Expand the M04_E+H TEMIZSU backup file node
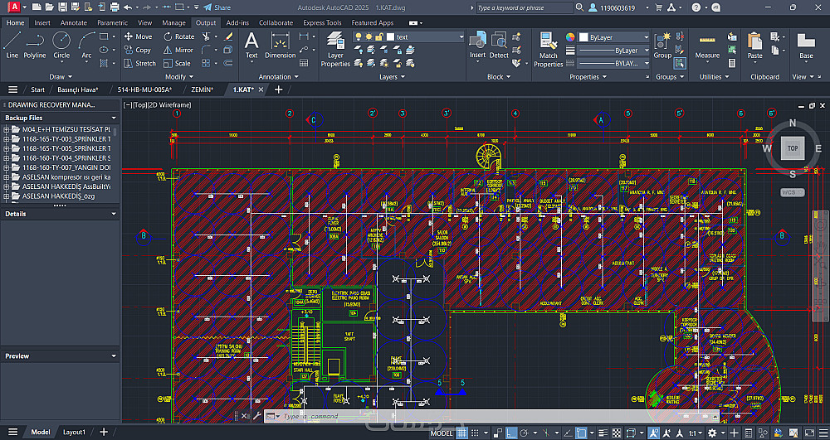The height and width of the screenshot is (440, 830). point(7,129)
